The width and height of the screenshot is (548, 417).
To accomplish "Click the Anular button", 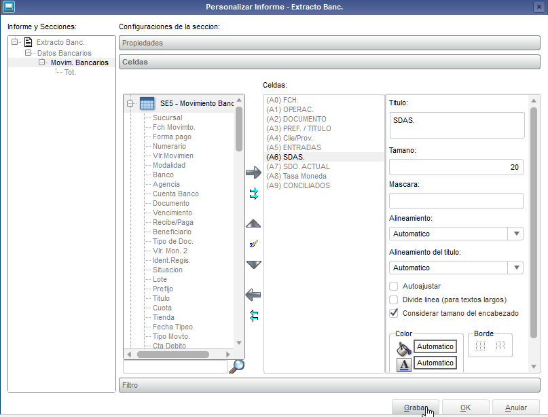I will click(516, 407).
